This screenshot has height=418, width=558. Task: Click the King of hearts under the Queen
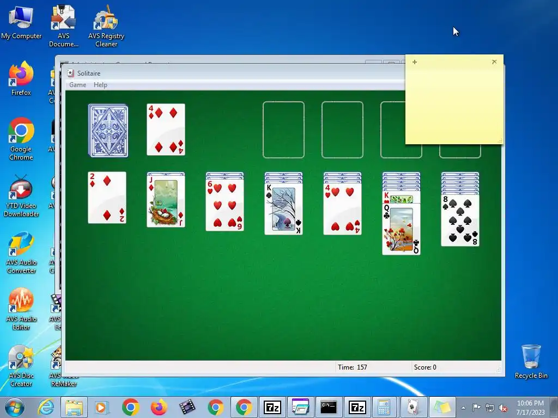point(401,196)
